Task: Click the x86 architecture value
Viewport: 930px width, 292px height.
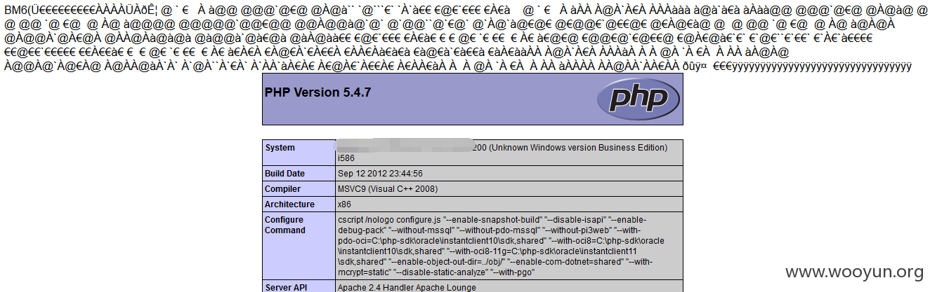Action: point(345,204)
